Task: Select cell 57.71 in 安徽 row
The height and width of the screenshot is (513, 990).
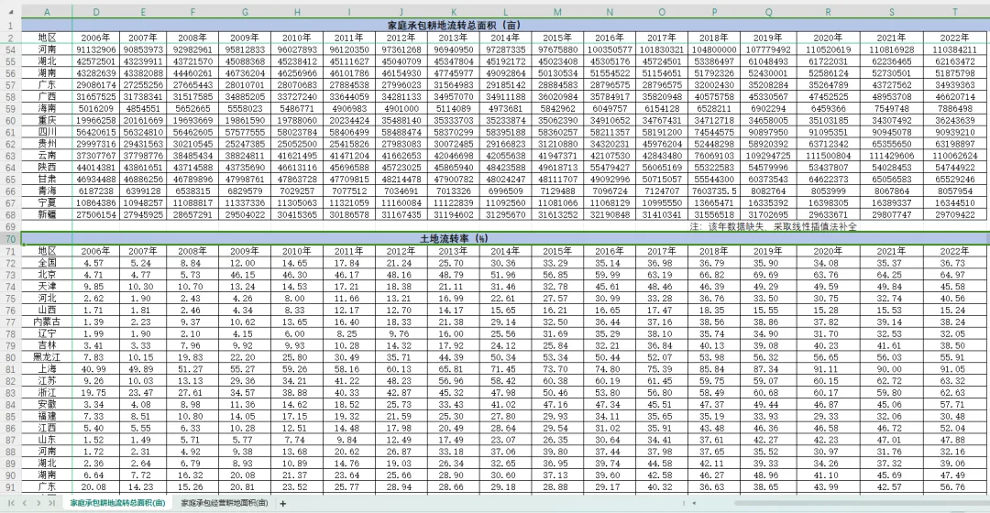Action: [x=954, y=405]
